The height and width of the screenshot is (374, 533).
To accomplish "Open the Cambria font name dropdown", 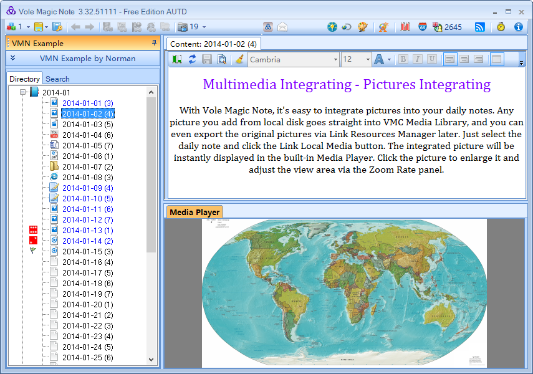I will click(335, 59).
